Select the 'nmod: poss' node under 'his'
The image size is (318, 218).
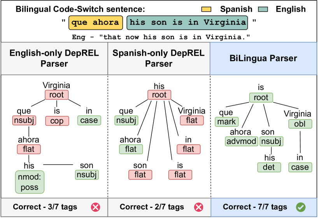30,181
